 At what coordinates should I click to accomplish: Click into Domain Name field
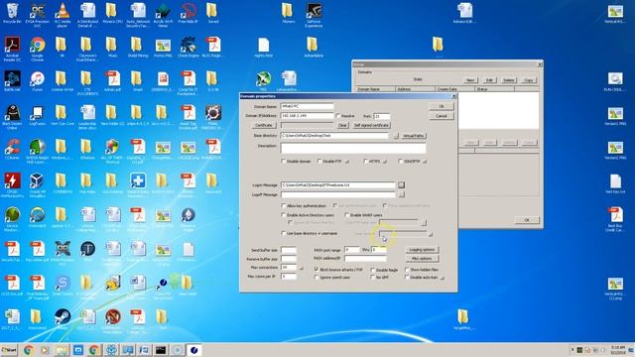pyautogui.click(x=307, y=106)
